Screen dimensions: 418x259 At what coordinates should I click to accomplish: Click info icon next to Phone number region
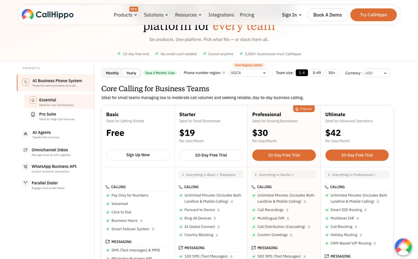(x=224, y=73)
